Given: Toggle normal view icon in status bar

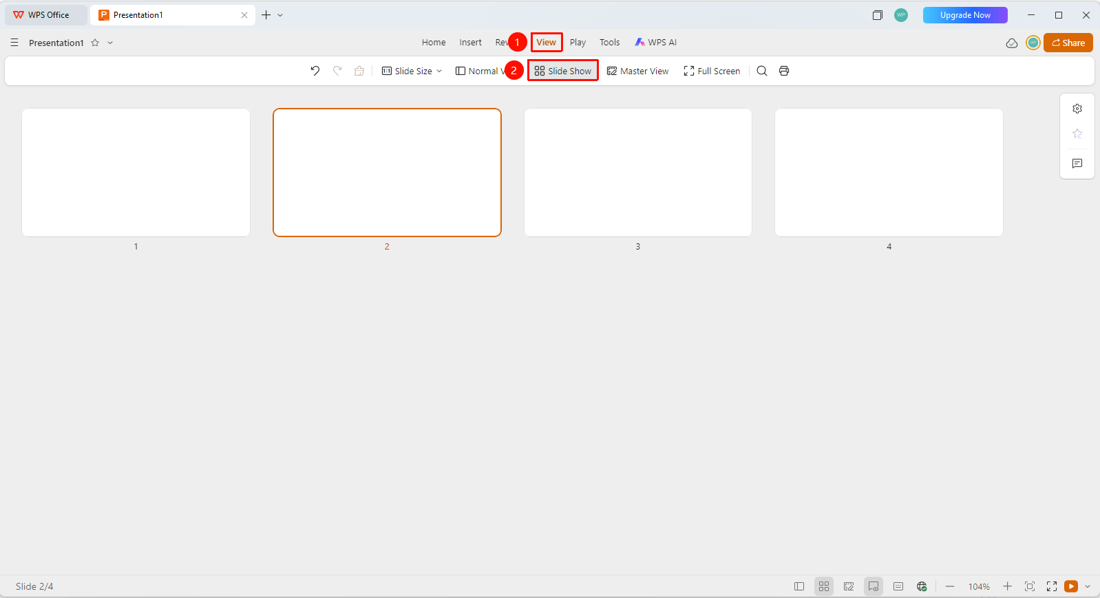Looking at the screenshot, I should [x=799, y=586].
